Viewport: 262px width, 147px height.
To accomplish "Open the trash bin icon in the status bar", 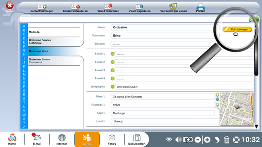I will (x=227, y=140).
